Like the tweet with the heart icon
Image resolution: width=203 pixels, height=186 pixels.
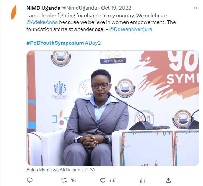103,180
